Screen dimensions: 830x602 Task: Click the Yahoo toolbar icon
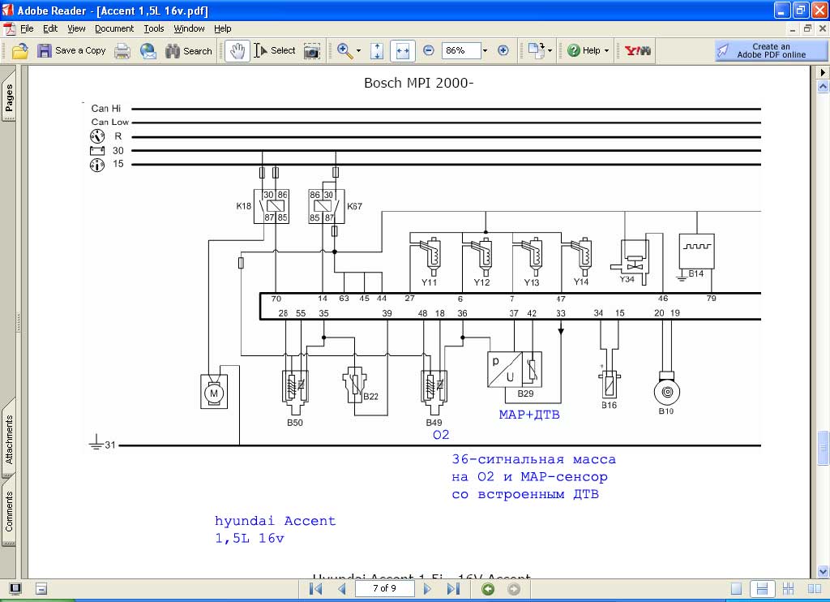637,51
